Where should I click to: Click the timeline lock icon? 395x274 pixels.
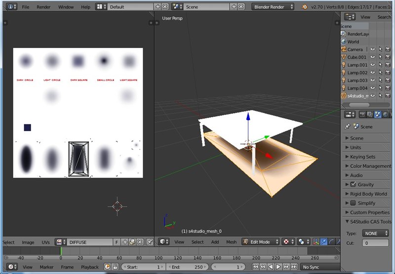click(115, 267)
